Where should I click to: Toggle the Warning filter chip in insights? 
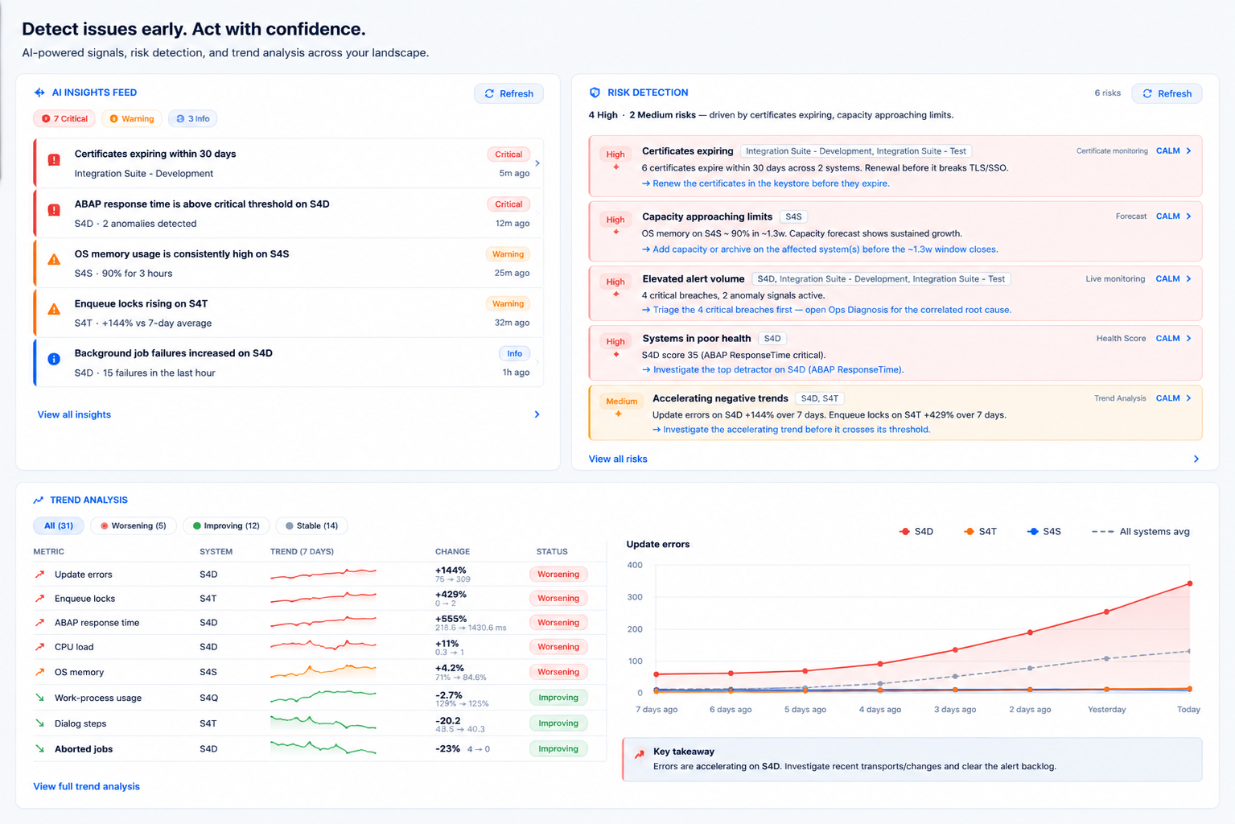(x=132, y=118)
